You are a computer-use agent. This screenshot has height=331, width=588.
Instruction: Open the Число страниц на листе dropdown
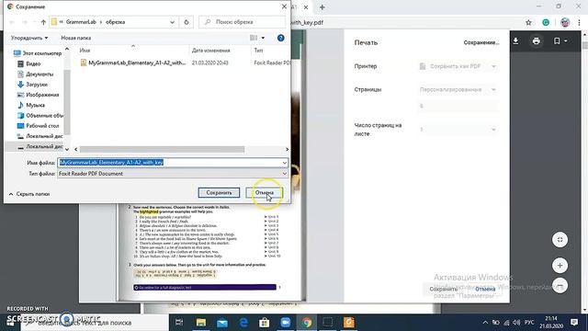[x=458, y=130]
